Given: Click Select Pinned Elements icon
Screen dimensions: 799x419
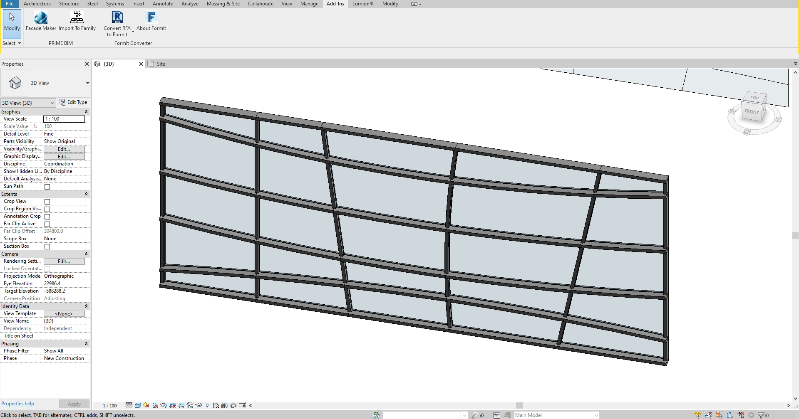Looking at the screenshot, I should pos(719,415).
